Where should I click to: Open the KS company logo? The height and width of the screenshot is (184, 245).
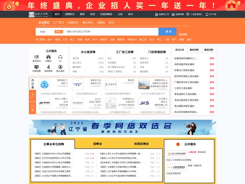click(x=44, y=85)
